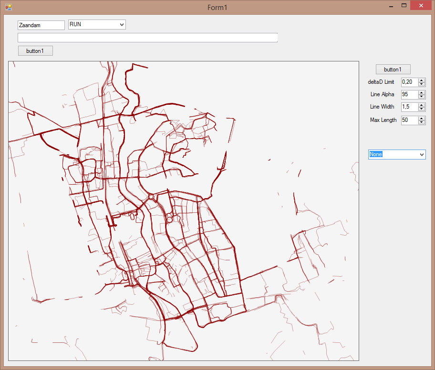Increase the deltaD Limit value

coord(422,80)
